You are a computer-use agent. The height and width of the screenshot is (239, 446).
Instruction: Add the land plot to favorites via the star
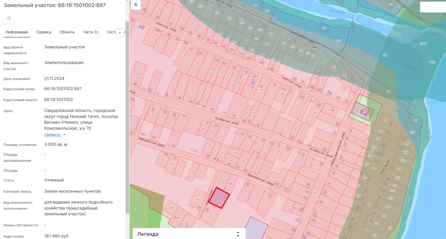tap(9, 18)
